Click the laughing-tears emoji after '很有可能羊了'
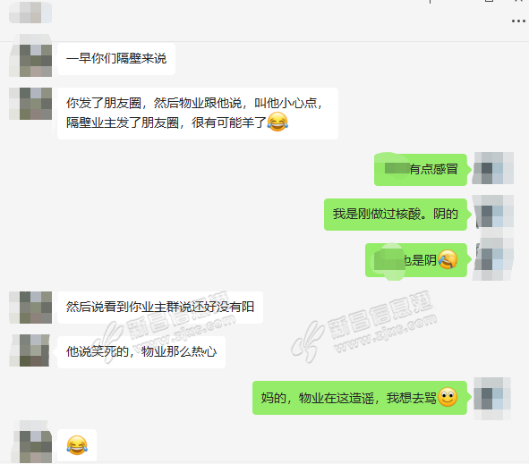This screenshot has width=529, height=464. tap(277, 122)
